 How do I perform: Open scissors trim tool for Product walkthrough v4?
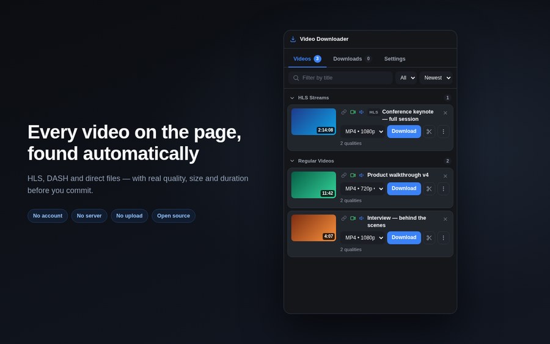(x=429, y=189)
